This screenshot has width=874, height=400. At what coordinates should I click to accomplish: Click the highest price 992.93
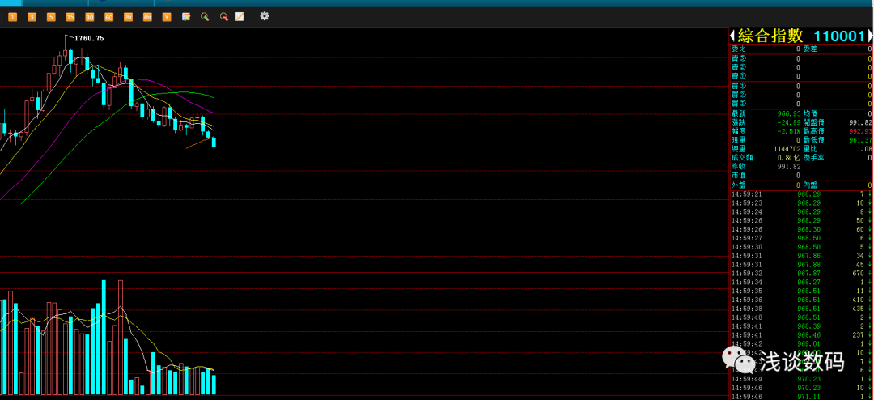tap(860, 131)
